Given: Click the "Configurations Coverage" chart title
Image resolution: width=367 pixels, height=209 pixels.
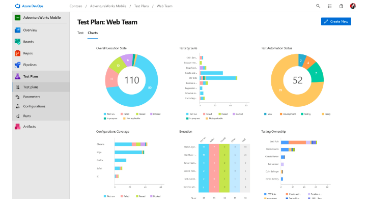Looking at the screenshot, I should click(112, 131).
